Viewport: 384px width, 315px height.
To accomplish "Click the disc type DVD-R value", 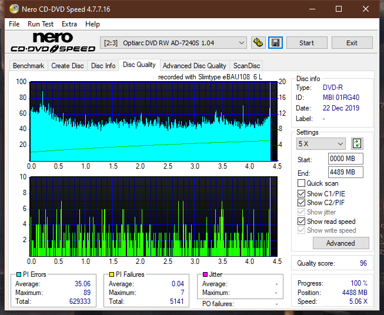I will click(333, 88).
